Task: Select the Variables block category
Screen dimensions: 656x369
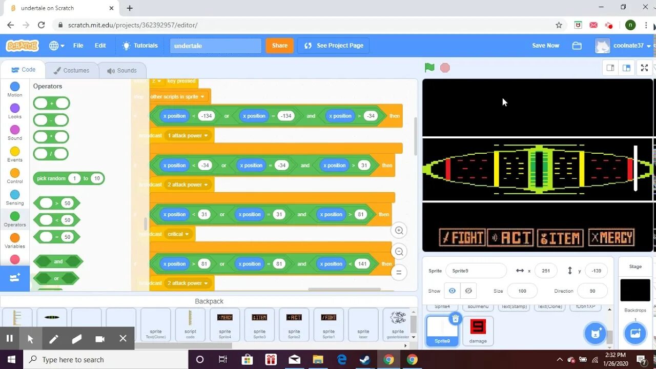Action: pyautogui.click(x=15, y=241)
